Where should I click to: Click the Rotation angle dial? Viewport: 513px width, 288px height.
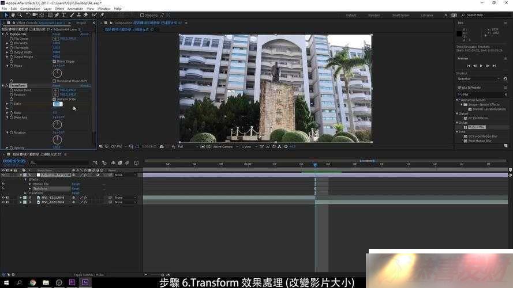57,140
